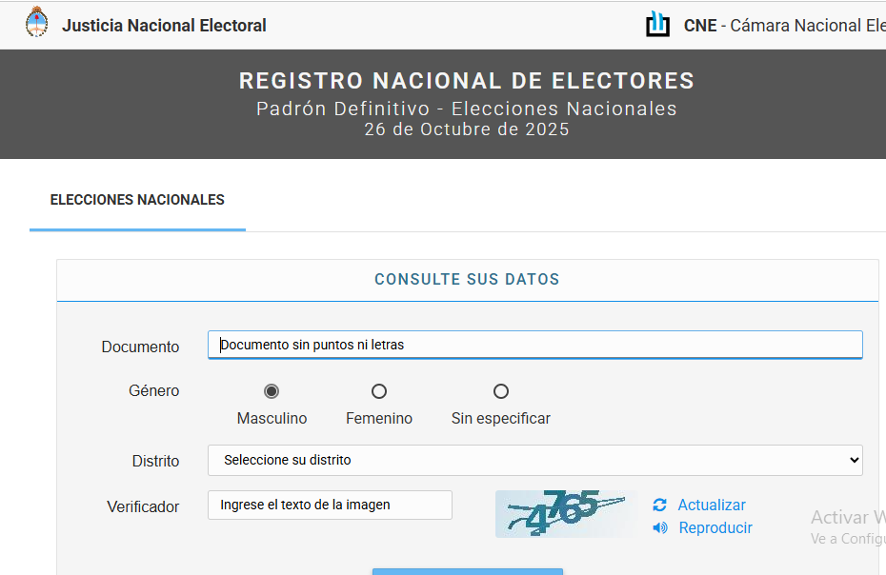The width and height of the screenshot is (886, 575).
Task: Select the Masculino gender radio button
Action: (272, 391)
